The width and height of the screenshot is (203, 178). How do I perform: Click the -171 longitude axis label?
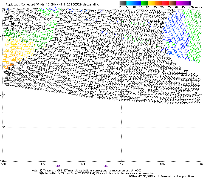point(122,164)
